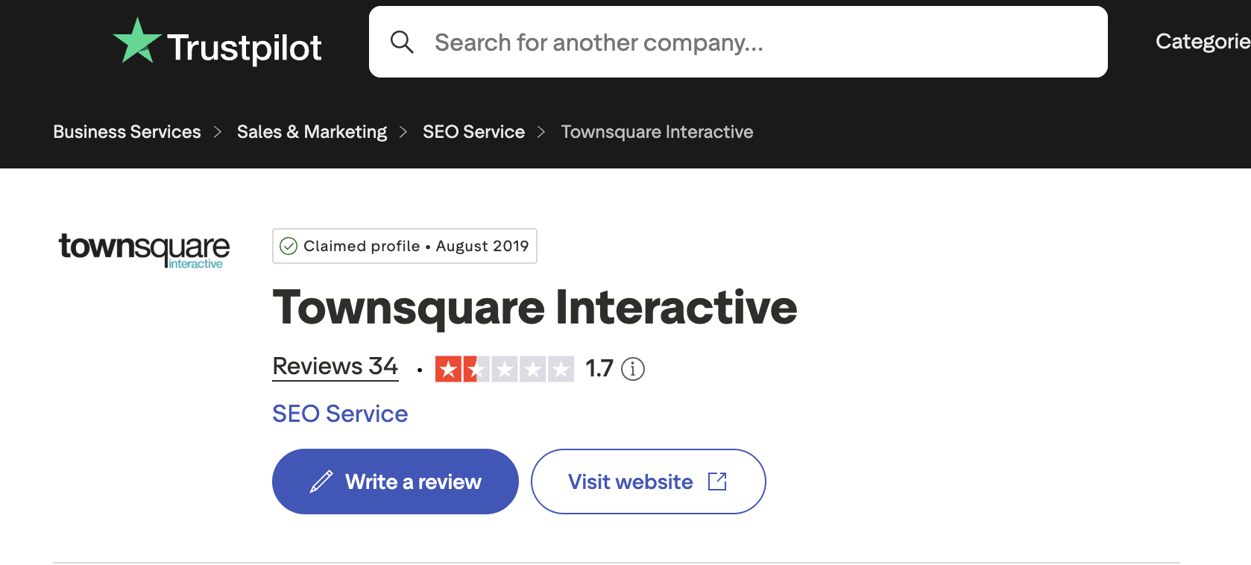Viewport: 1251px width, 565px height.
Task: Click the townsquare interactive company logo
Action: tap(144, 250)
